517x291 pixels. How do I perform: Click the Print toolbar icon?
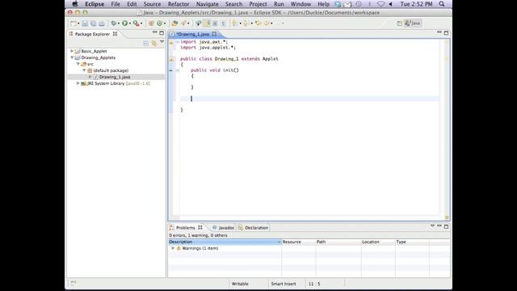[102, 23]
